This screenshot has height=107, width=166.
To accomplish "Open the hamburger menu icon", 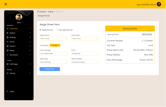I will tap(6, 4).
